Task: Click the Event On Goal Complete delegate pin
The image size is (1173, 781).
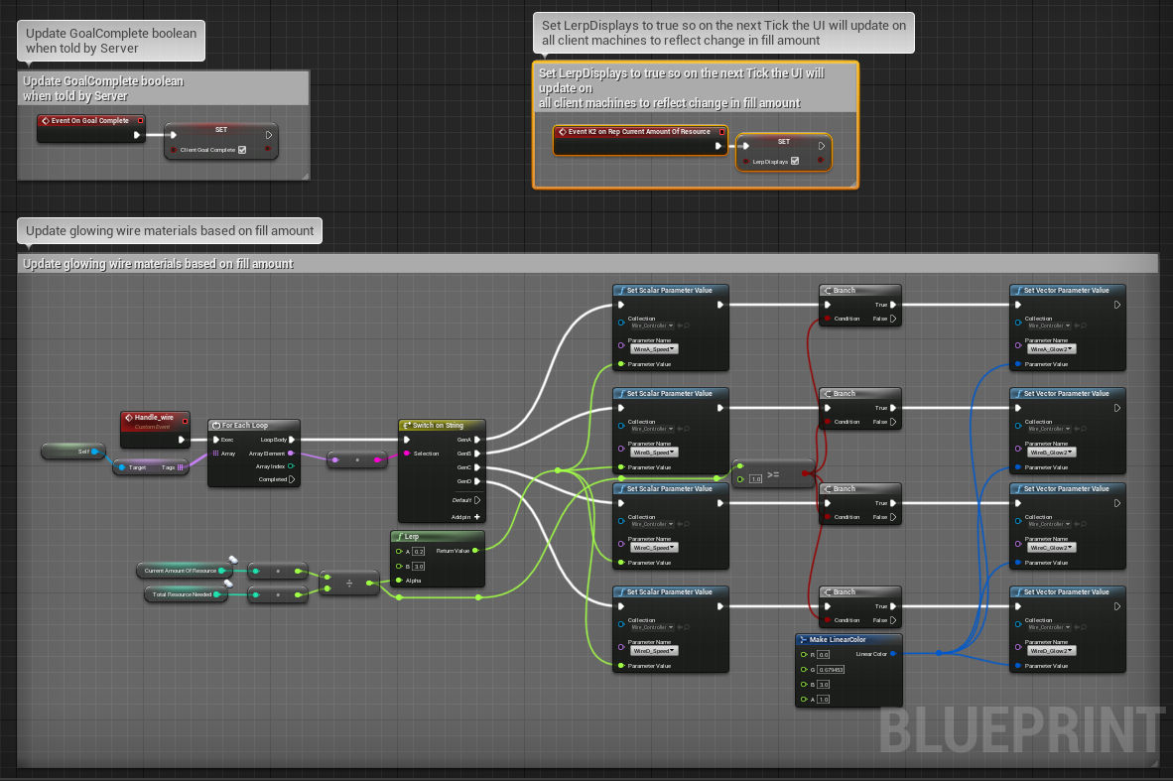Action: 140,120
